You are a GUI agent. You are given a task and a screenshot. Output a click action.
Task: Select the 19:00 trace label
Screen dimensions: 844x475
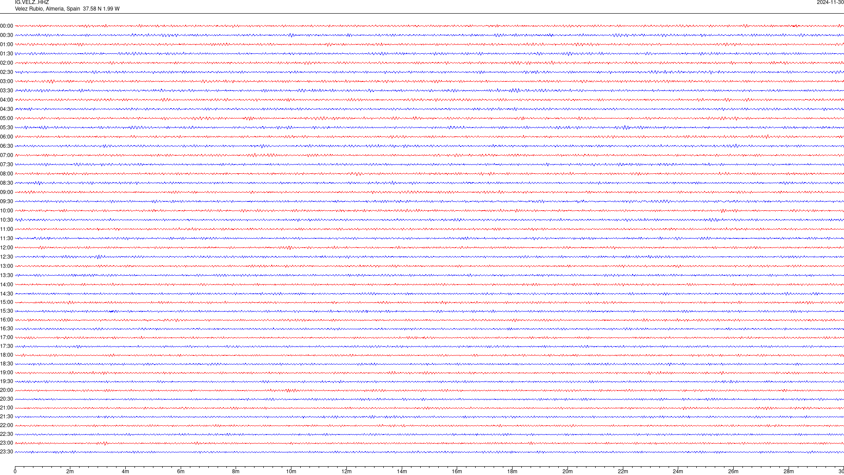7,373
